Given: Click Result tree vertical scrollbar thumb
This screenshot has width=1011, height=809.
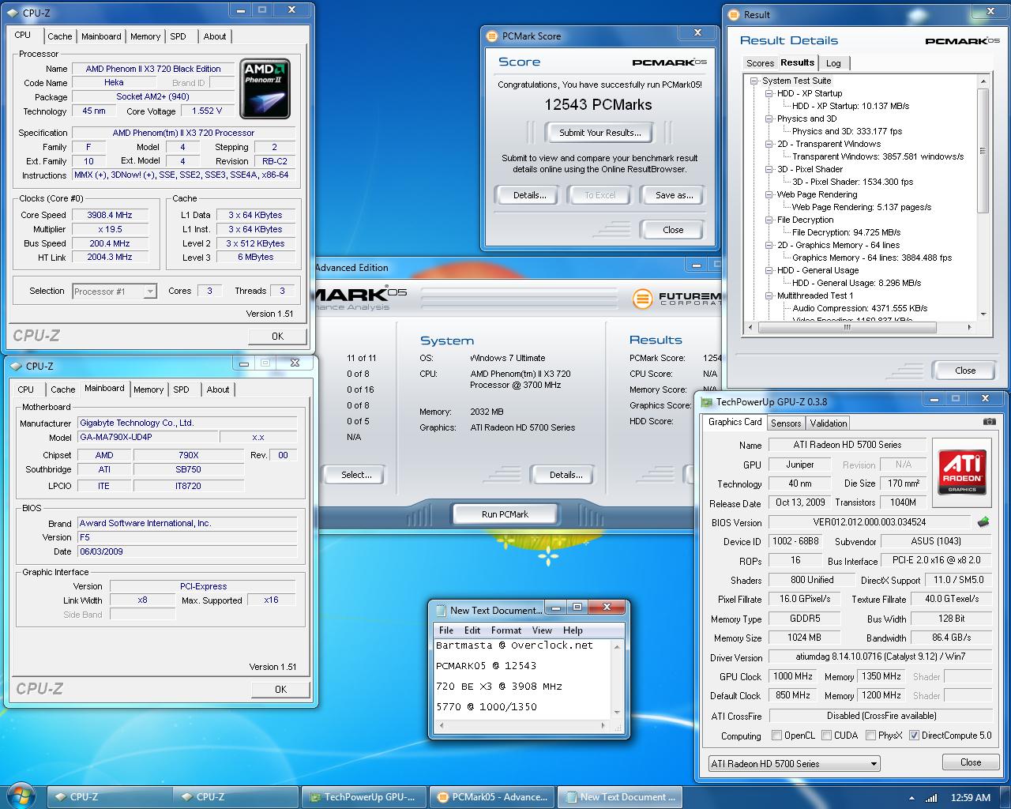Looking at the screenshot, I should click(x=983, y=151).
